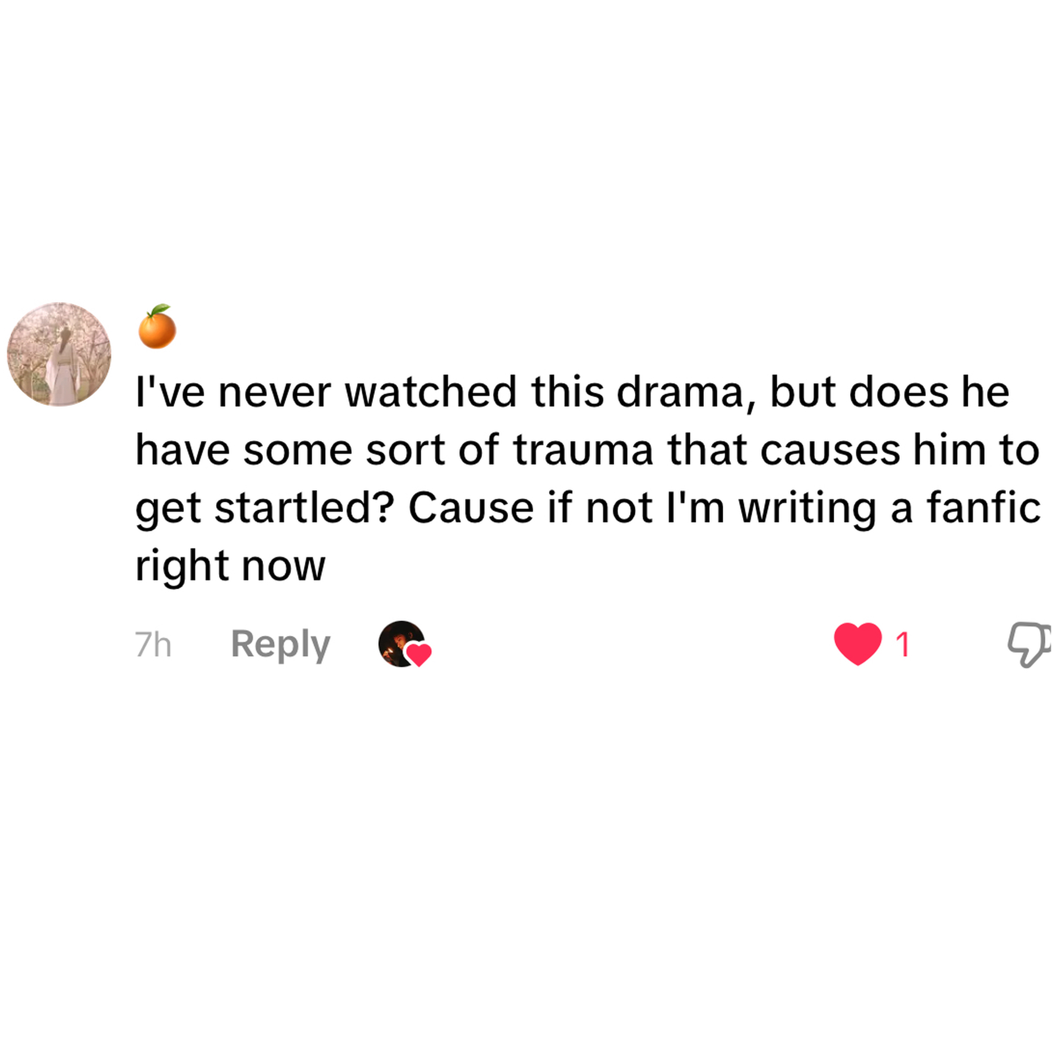Click the line starting "get startled?"
The width and height of the screenshot is (1052, 1052).
(x=587, y=508)
